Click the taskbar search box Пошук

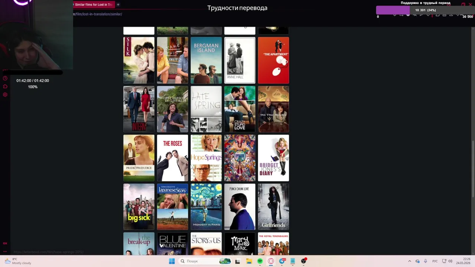click(x=205, y=261)
